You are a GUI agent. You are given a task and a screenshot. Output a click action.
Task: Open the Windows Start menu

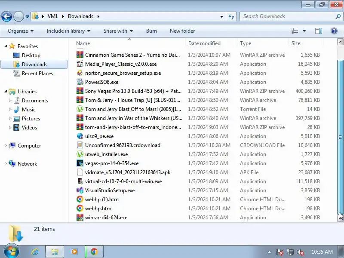[11, 252]
